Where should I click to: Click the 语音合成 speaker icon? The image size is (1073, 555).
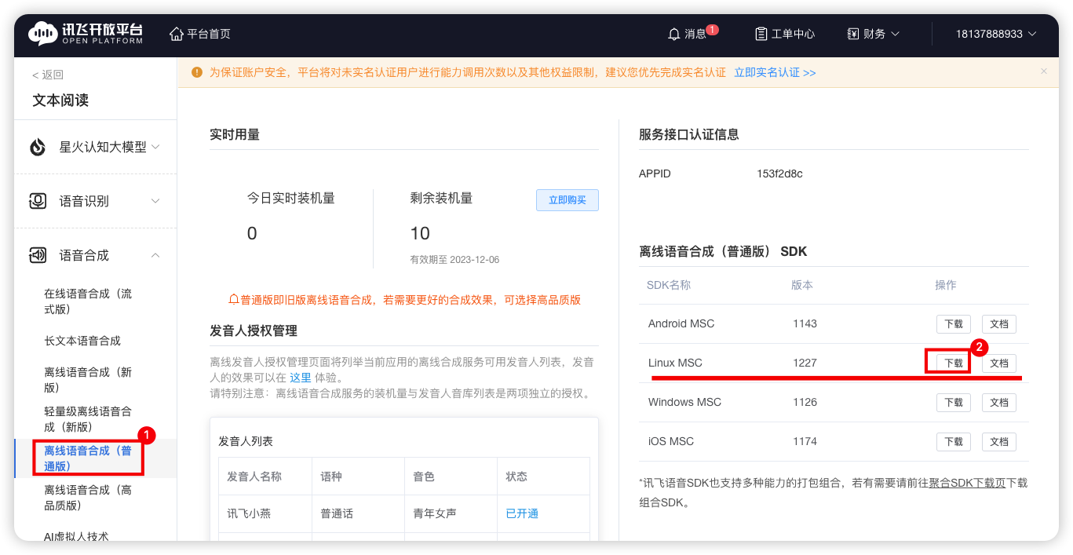tap(38, 255)
